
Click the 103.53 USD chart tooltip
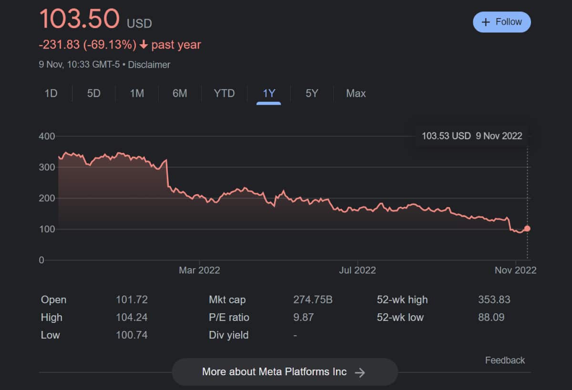click(471, 136)
